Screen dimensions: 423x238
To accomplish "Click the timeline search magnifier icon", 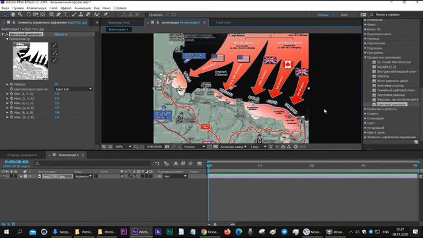I will tap(38, 163).
